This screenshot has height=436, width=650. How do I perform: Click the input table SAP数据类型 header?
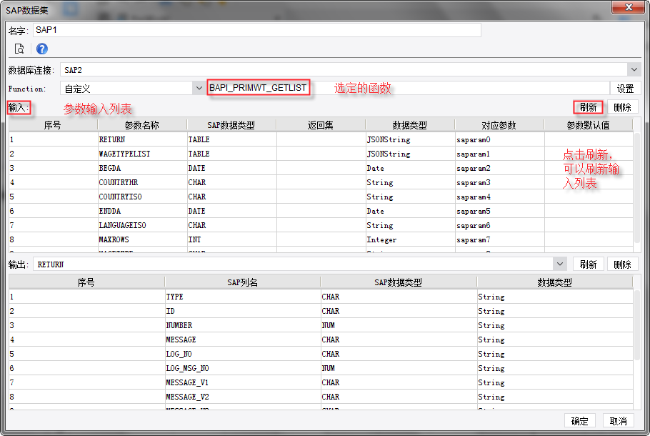tap(231, 125)
